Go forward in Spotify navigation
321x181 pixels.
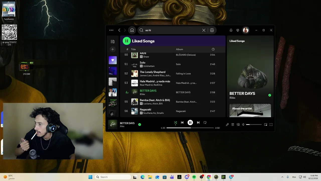tap(125, 30)
